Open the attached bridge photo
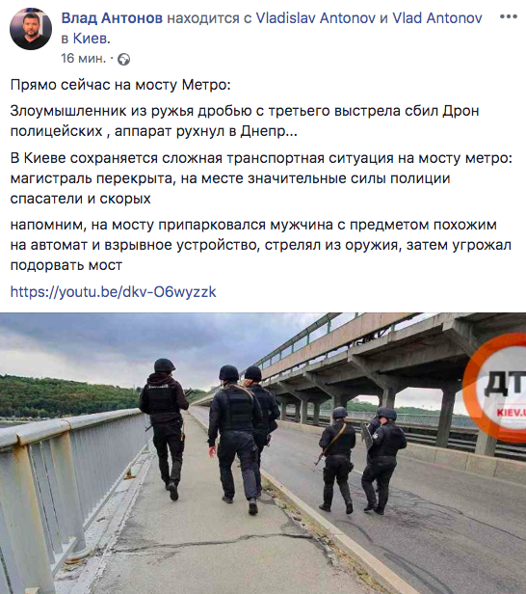 263,453
